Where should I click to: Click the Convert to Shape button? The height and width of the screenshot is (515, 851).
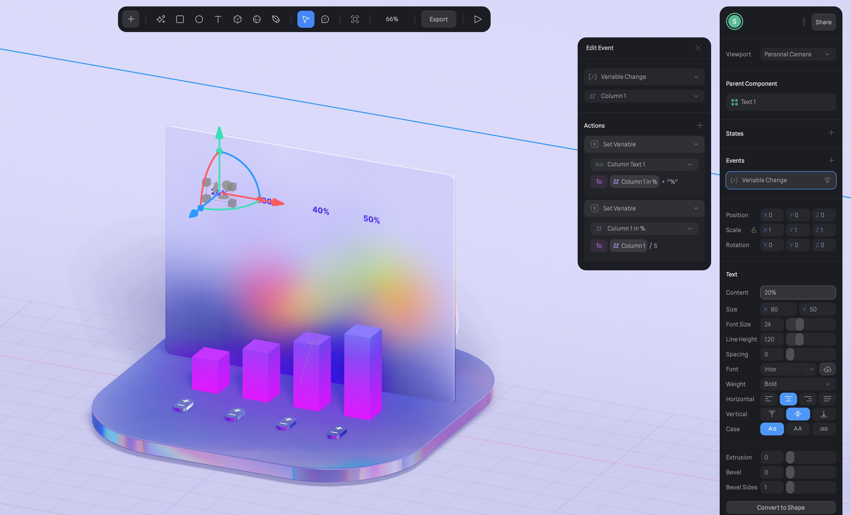click(x=781, y=508)
